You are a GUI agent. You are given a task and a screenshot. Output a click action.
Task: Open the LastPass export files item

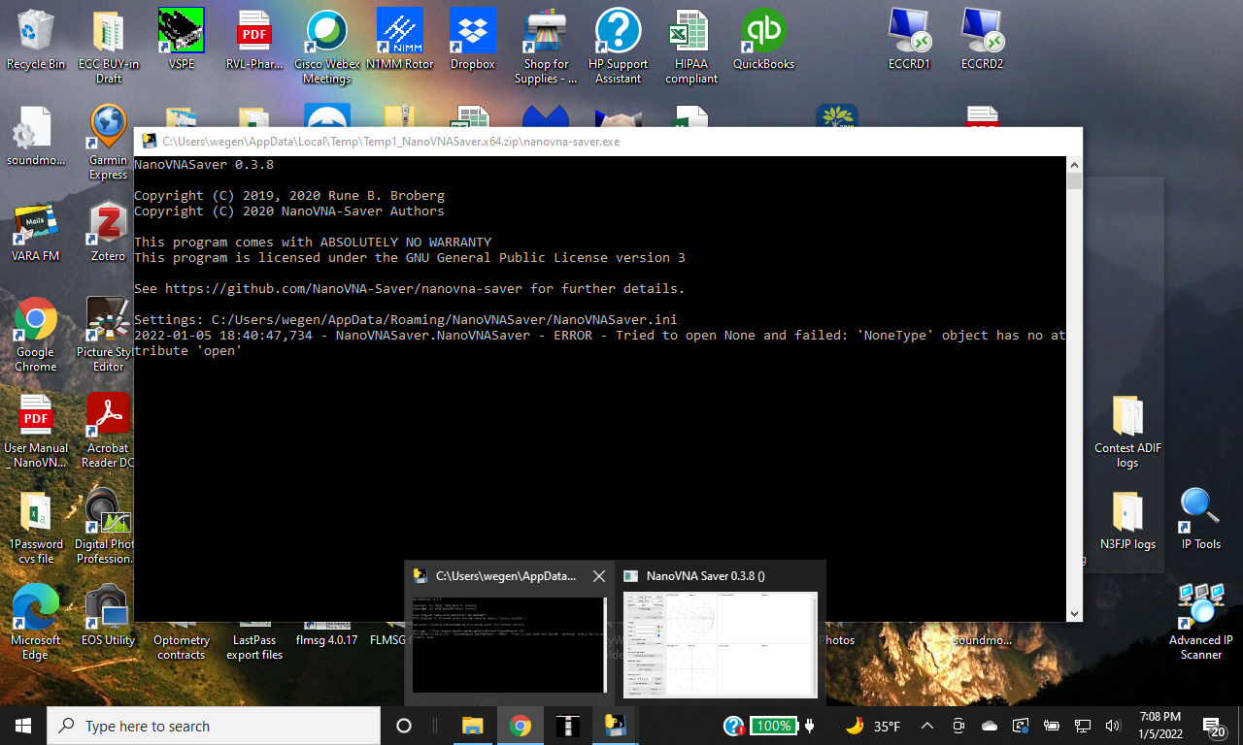254,647
